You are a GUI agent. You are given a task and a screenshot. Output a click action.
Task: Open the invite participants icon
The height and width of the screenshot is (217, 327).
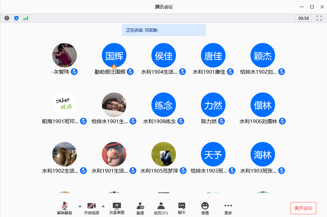pyautogui.click(x=140, y=208)
